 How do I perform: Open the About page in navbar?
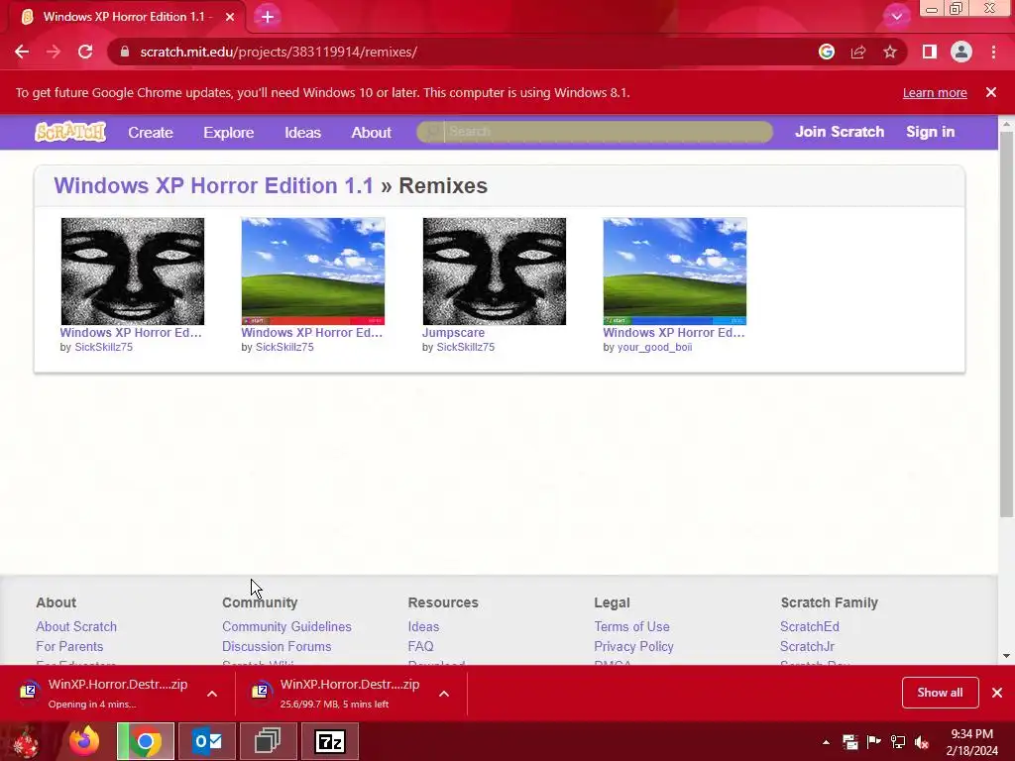click(371, 133)
